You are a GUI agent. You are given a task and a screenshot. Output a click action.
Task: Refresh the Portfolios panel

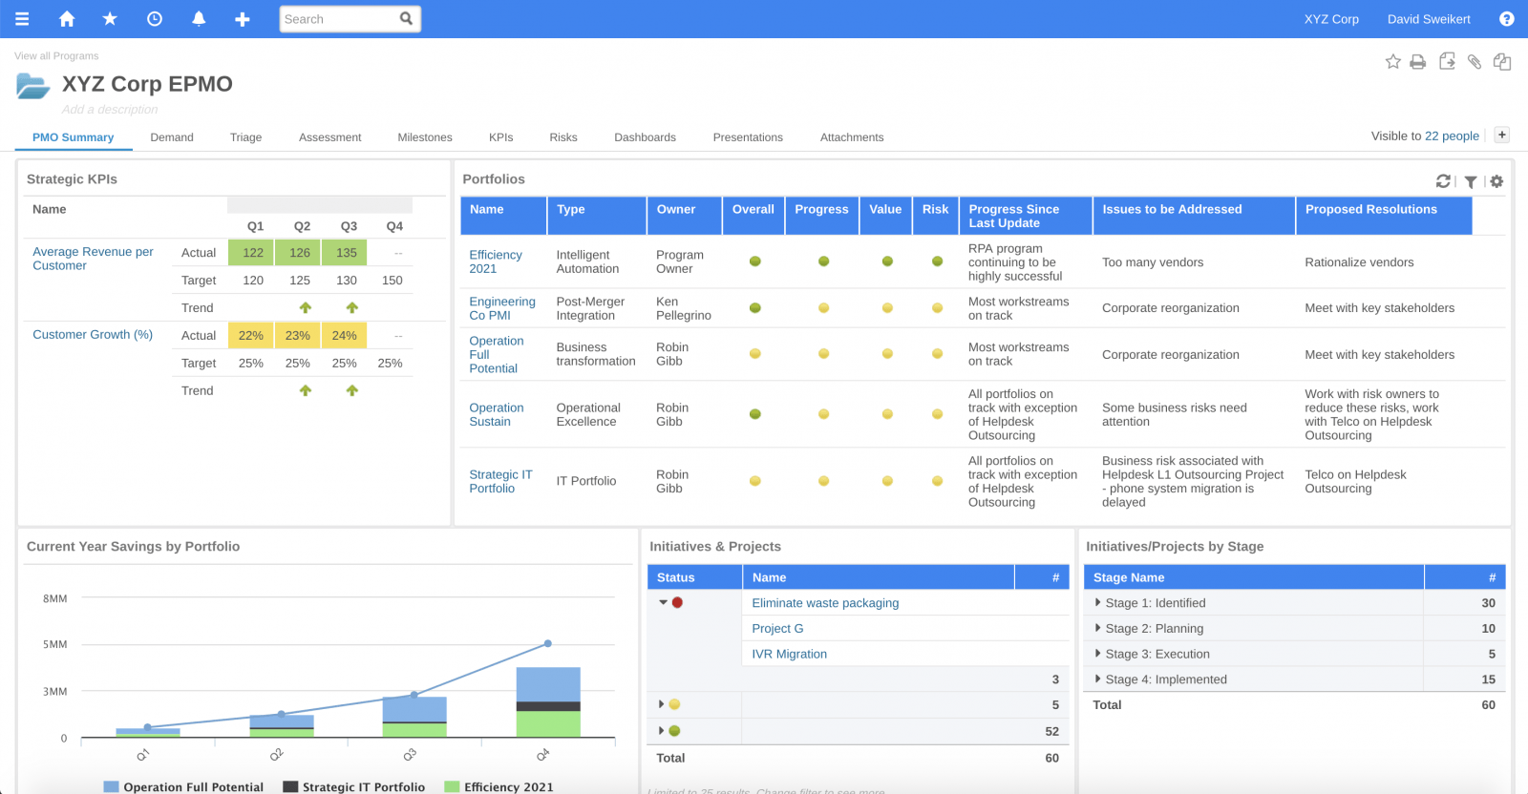point(1443,181)
